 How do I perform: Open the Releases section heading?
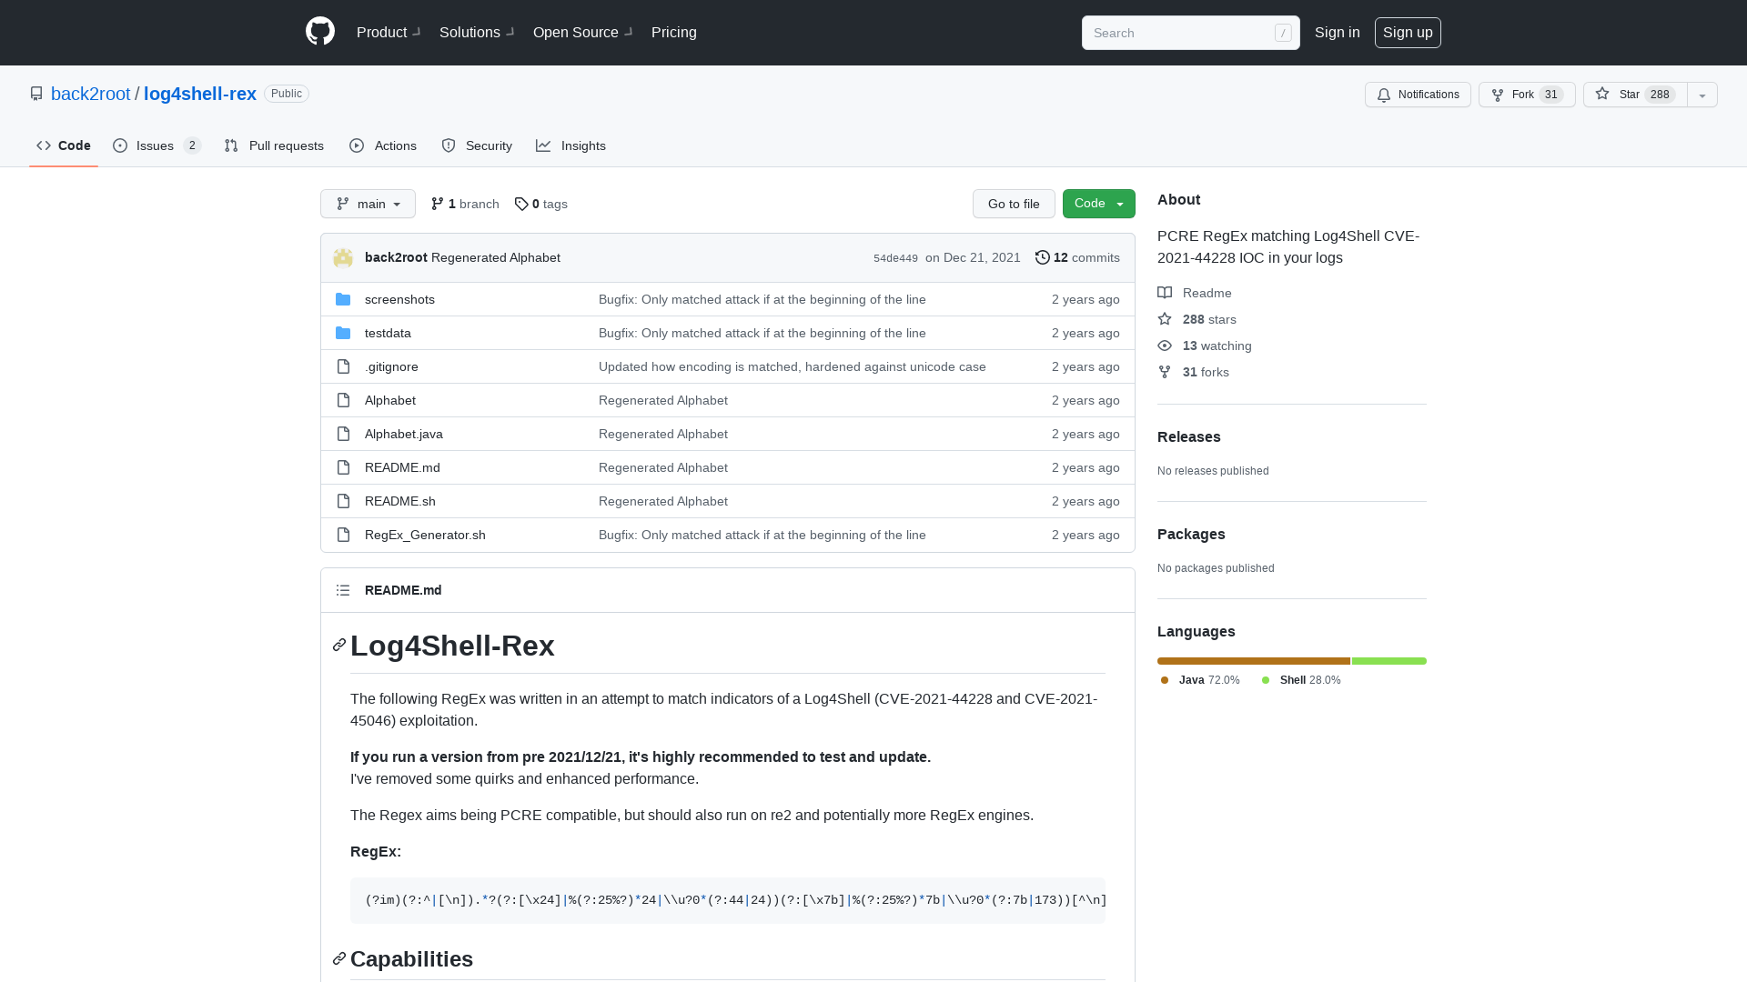[x=1189, y=436]
